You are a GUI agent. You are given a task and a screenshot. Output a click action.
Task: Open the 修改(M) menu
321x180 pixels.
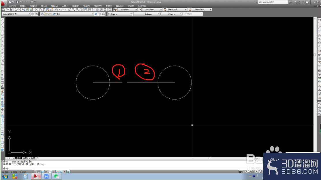(x=98, y=6)
